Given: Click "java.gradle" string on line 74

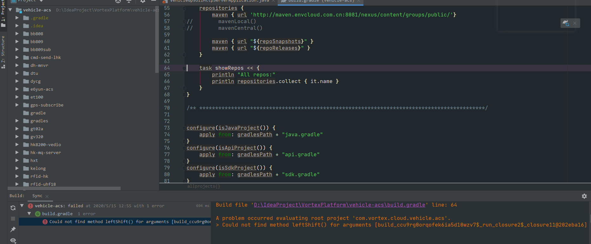Looking at the screenshot, I should [x=302, y=135].
